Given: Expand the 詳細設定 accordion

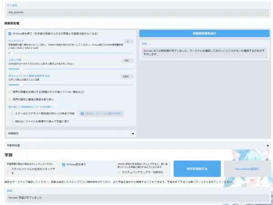Looking at the screenshot, I should coord(71,133).
